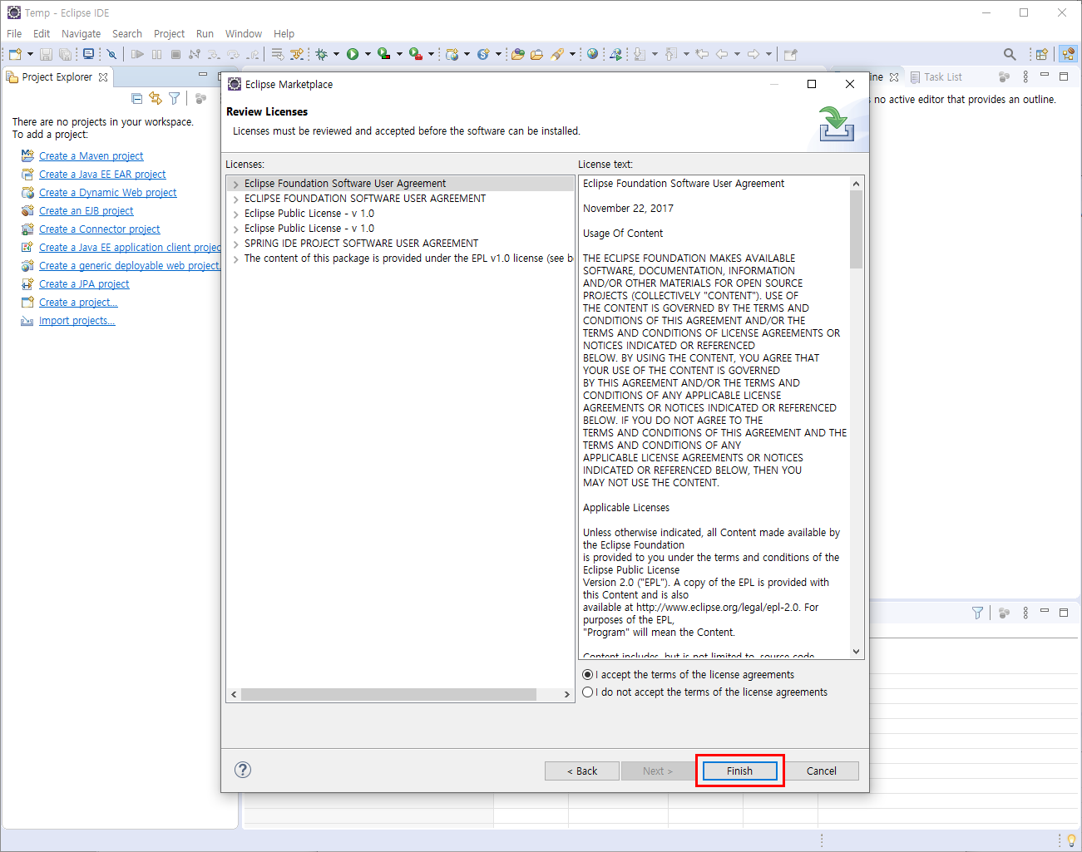Click the Open Task folder icon
Screen dimensions: 1082x852
coord(536,54)
